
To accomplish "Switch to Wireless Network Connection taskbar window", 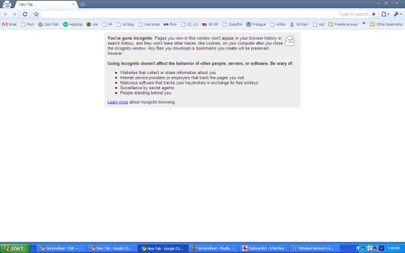I will (x=315, y=248).
